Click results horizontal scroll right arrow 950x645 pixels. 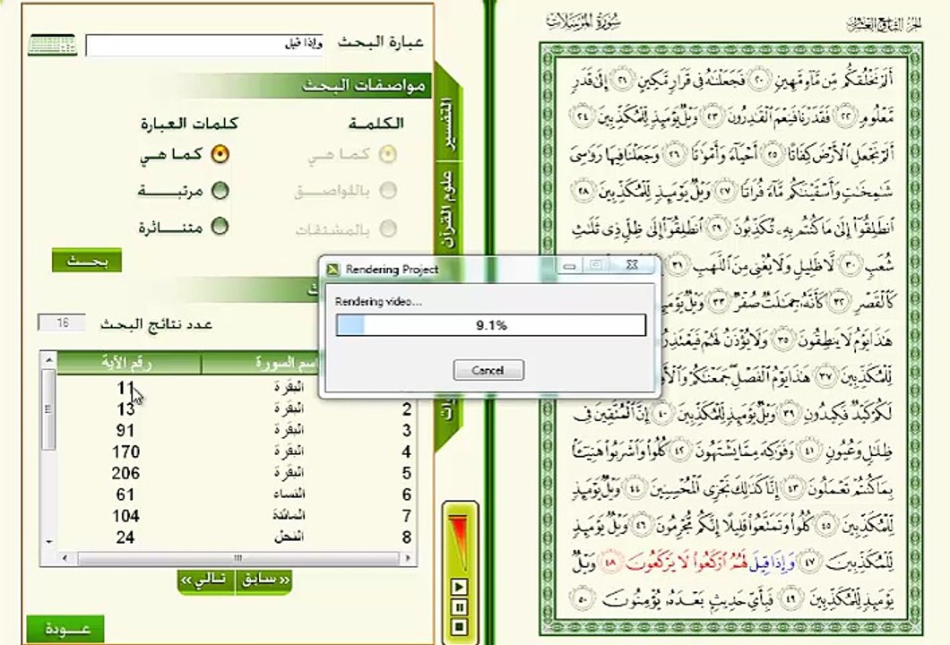click(408, 558)
